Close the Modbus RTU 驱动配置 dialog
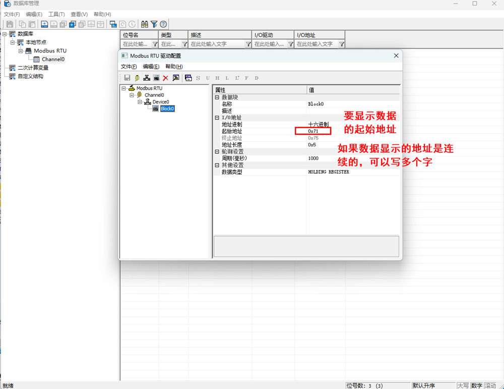Screen dimensions: 504x389 click(396, 55)
